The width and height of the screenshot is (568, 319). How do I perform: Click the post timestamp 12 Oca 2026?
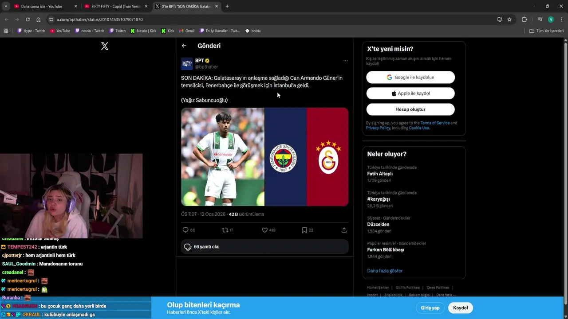point(203,214)
